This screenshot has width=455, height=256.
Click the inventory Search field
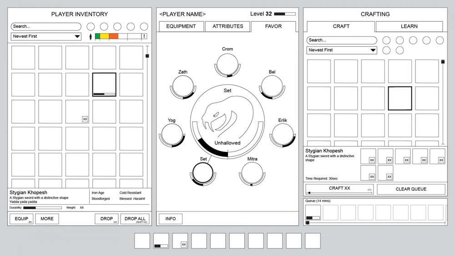[x=46, y=26]
